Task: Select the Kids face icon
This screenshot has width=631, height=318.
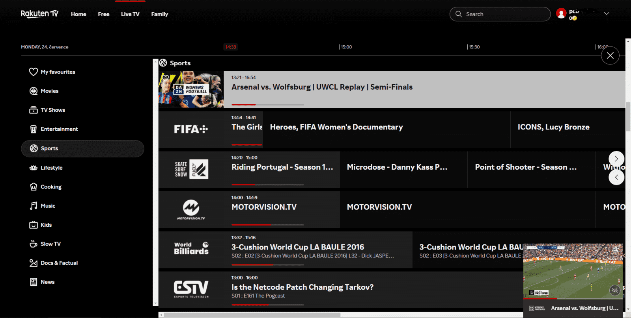Action: (34, 225)
